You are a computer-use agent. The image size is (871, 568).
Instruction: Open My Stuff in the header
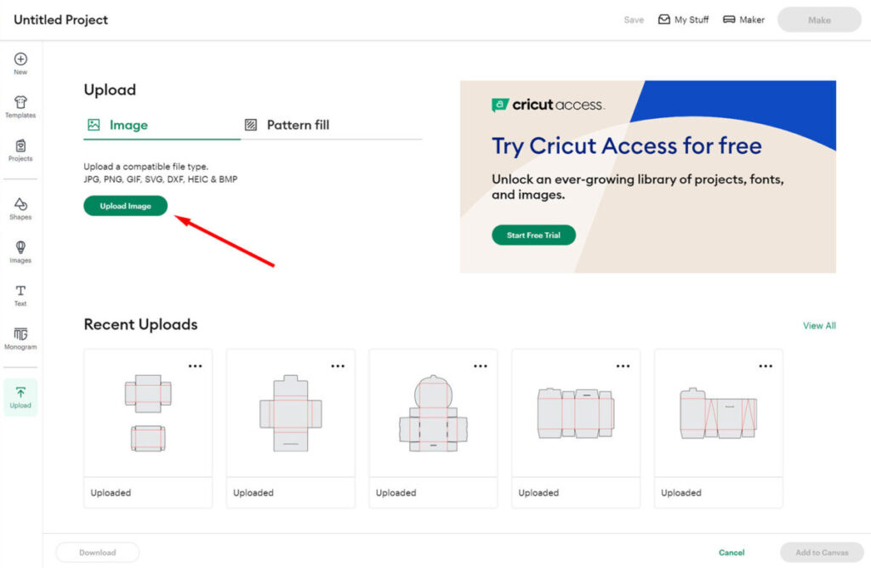[x=683, y=20]
